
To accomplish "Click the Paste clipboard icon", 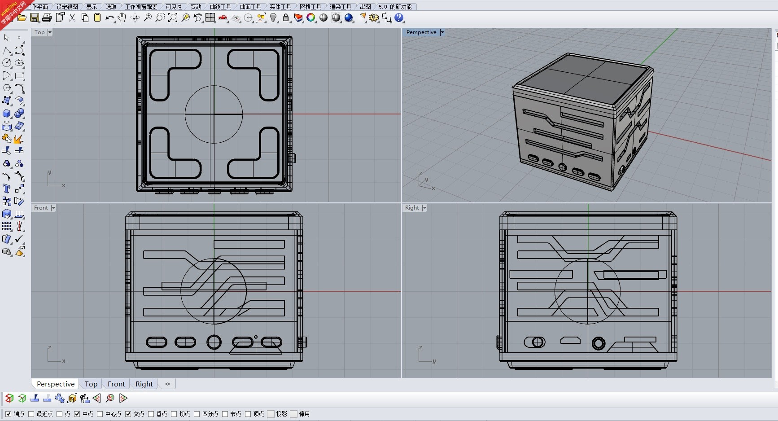I will pyautogui.click(x=97, y=18).
